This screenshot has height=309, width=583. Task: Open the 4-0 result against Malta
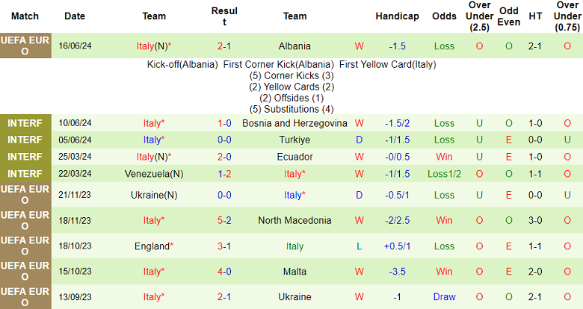click(x=224, y=272)
